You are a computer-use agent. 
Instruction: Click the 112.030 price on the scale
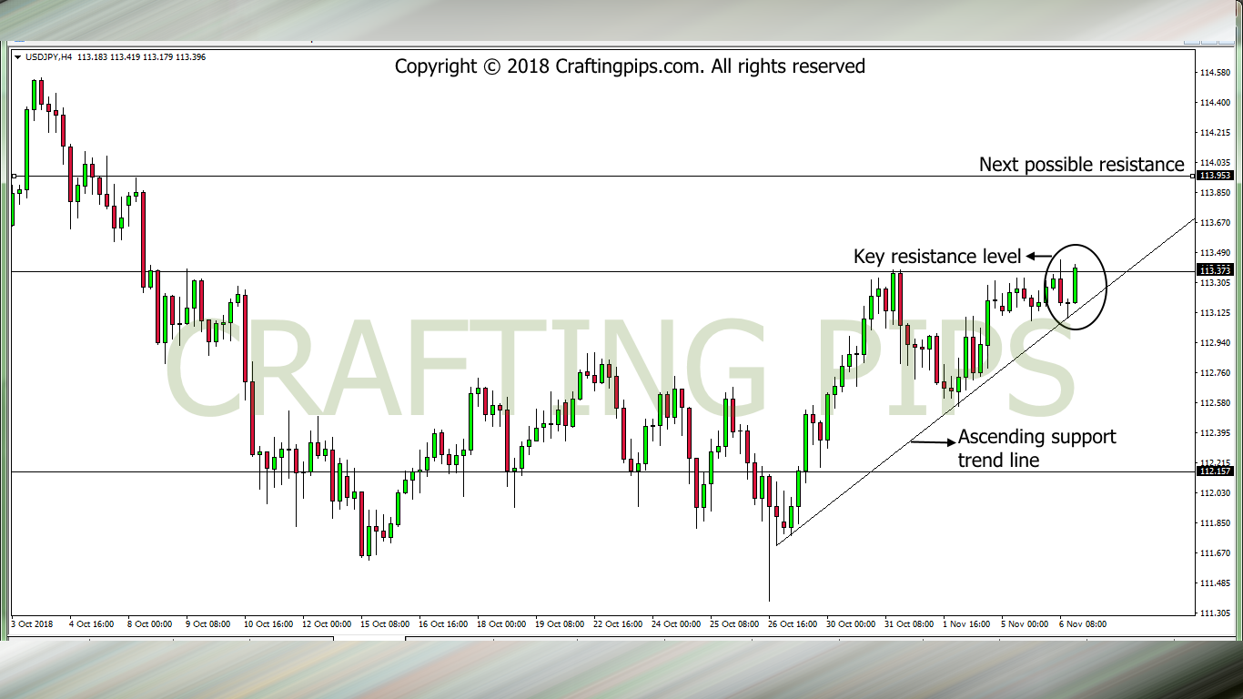pyautogui.click(x=1216, y=493)
